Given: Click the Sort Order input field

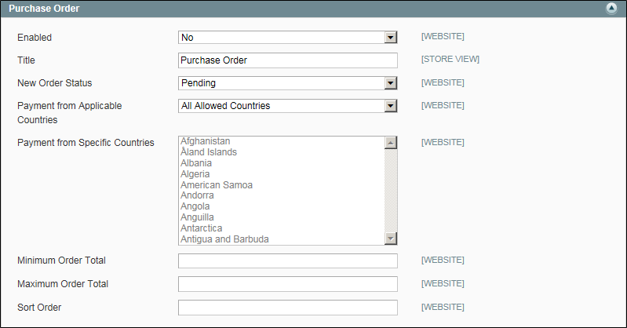Looking at the screenshot, I should coord(287,307).
